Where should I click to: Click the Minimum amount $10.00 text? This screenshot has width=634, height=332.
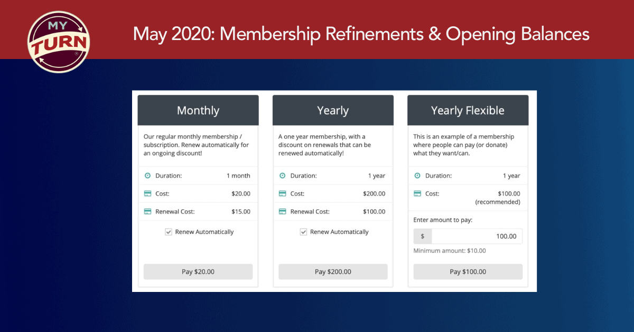[449, 250]
